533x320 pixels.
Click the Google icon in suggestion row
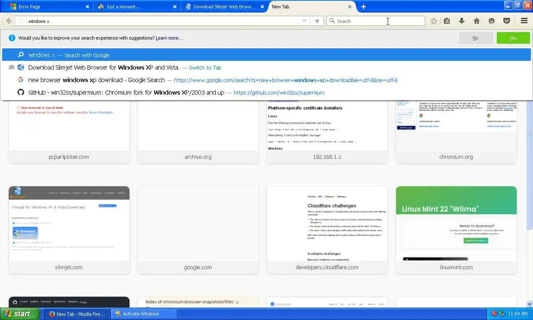click(20, 80)
